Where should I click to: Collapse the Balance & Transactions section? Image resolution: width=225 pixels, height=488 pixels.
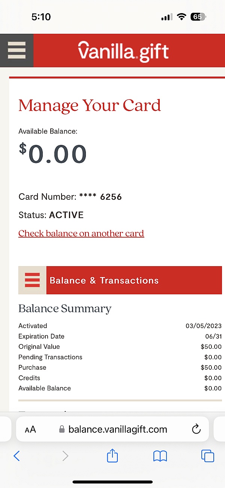click(x=32, y=280)
